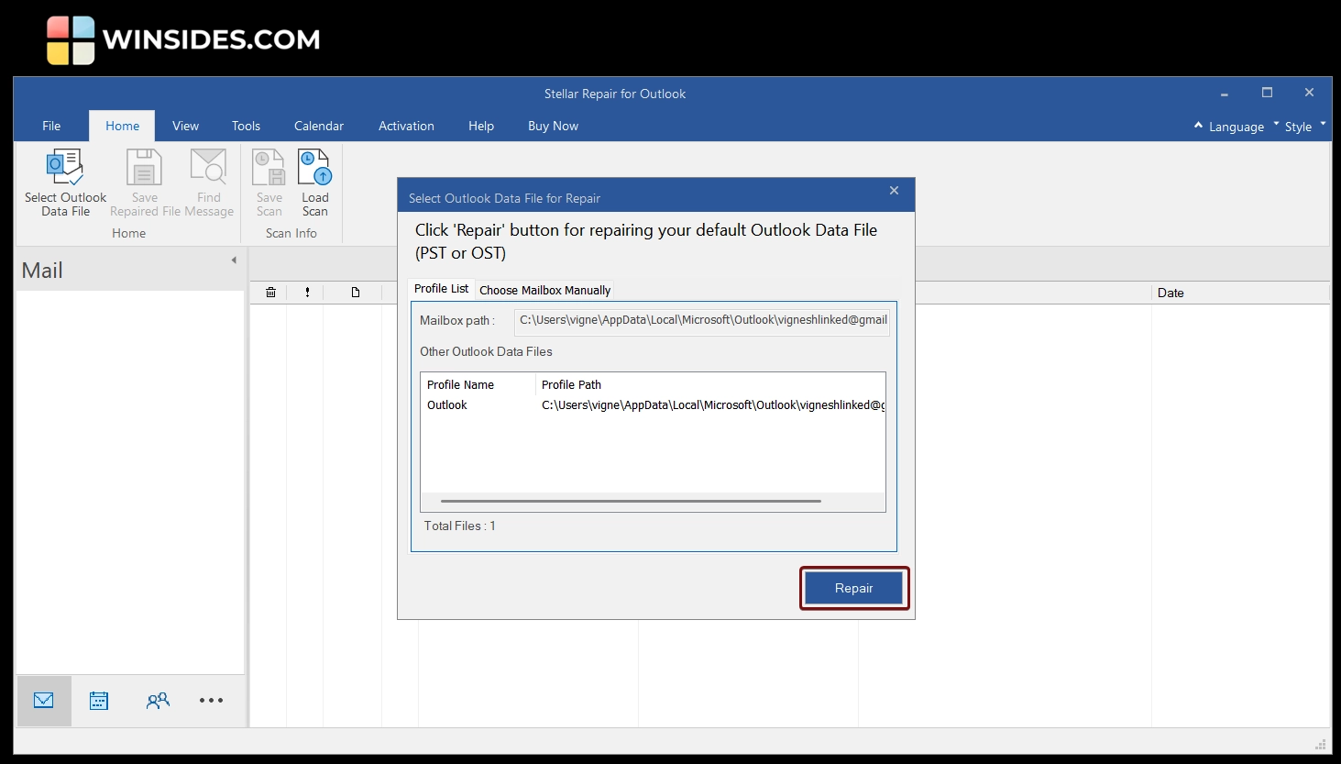Click the horizontal scrollbar in profile list
This screenshot has width=1341, height=764.
[631, 502]
